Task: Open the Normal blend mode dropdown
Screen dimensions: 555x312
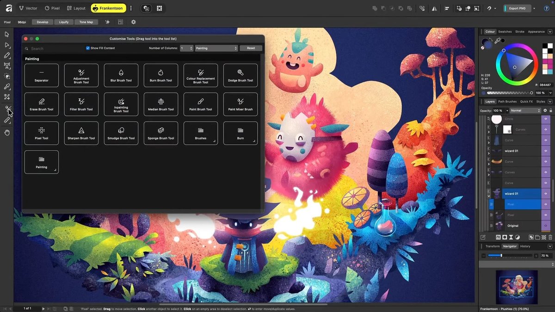Action: click(525, 110)
